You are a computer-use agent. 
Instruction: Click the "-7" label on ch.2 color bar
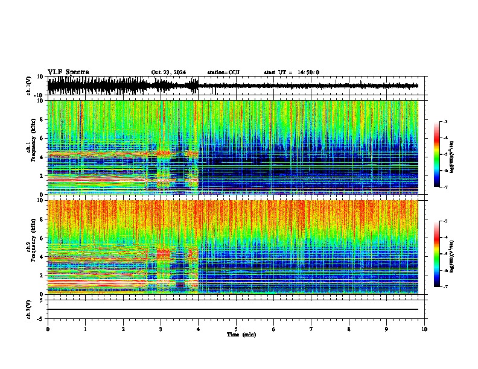(x=445, y=286)
